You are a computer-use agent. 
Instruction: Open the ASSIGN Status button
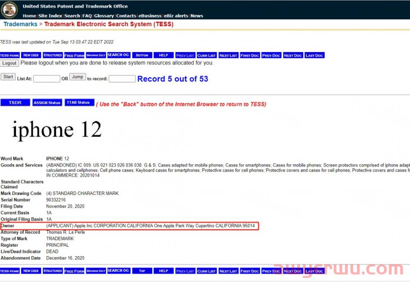[x=47, y=103]
